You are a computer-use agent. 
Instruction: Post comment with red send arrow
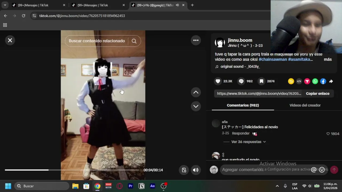tap(334, 170)
